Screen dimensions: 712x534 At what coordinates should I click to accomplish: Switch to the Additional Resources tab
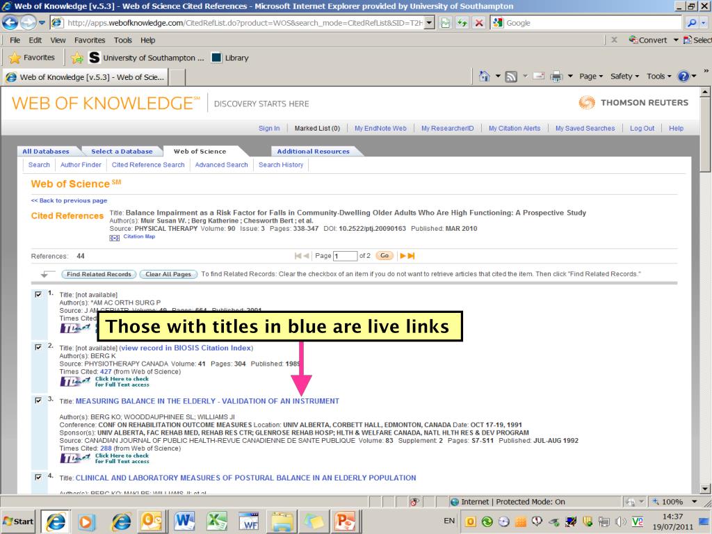coord(314,151)
